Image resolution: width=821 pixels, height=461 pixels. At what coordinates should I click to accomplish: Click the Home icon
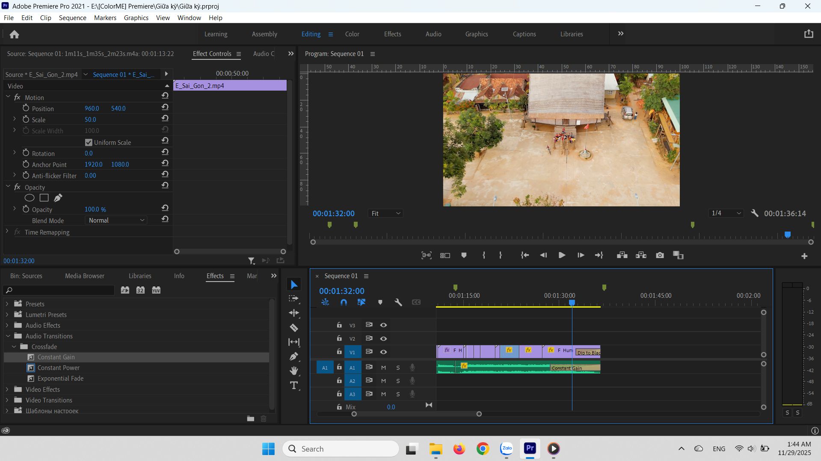coord(14,34)
